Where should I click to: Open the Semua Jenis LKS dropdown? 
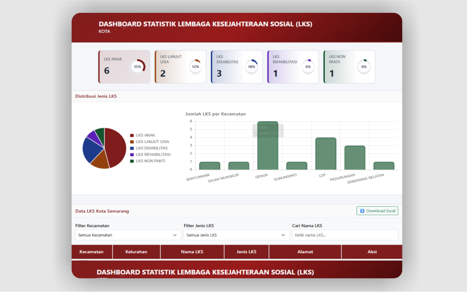click(x=236, y=235)
